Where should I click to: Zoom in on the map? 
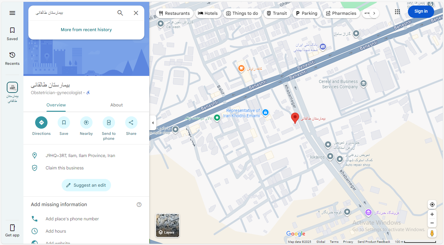click(x=432, y=214)
